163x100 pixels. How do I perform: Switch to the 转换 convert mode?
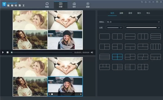pos(47,5)
